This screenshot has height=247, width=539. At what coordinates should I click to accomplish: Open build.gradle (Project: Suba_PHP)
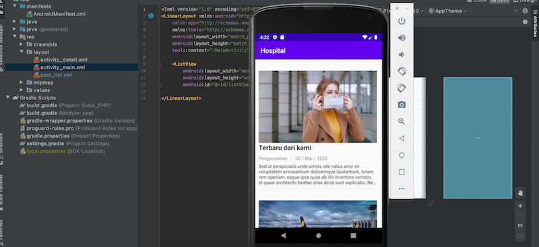pos(65,105)
